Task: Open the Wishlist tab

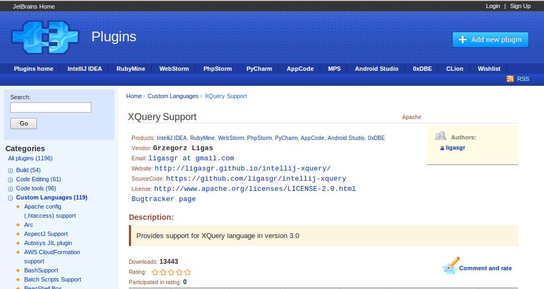Action: tap(489, 69)
